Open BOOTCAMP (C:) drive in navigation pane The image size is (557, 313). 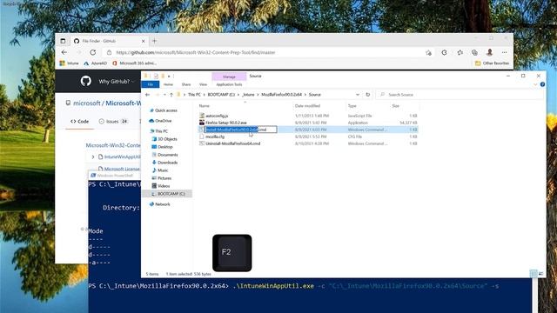point(171,194)
